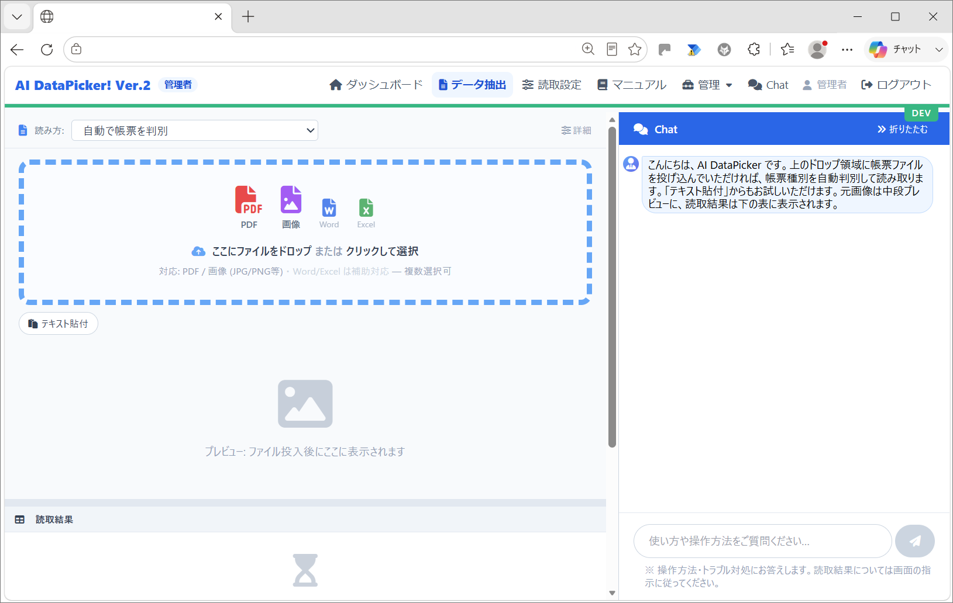Click the 管理者 badge next to logo
953x603 pixels.
click(x=178, y=85)
